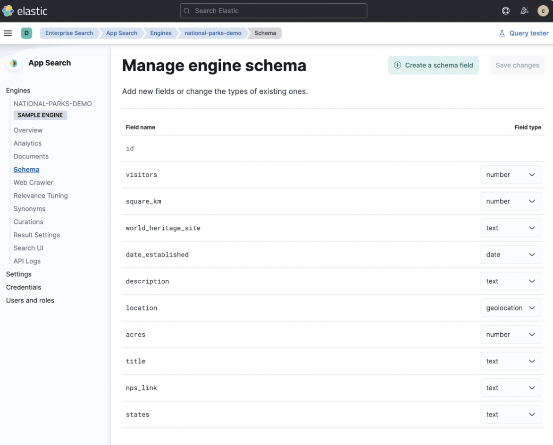553x445 pixels.
Task: Click the Search Elastic input field
Action: (273, 10)
